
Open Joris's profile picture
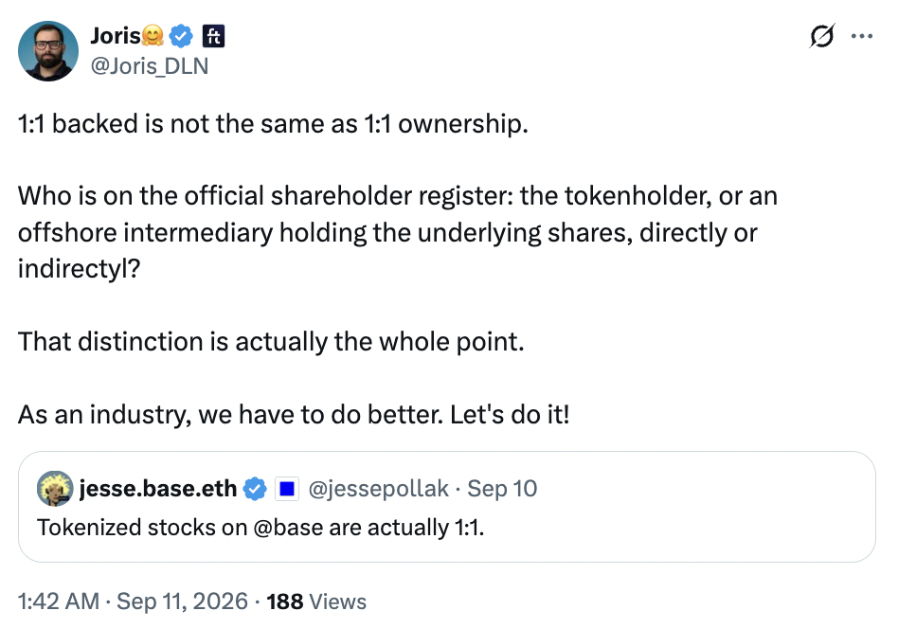click(48, 51)
